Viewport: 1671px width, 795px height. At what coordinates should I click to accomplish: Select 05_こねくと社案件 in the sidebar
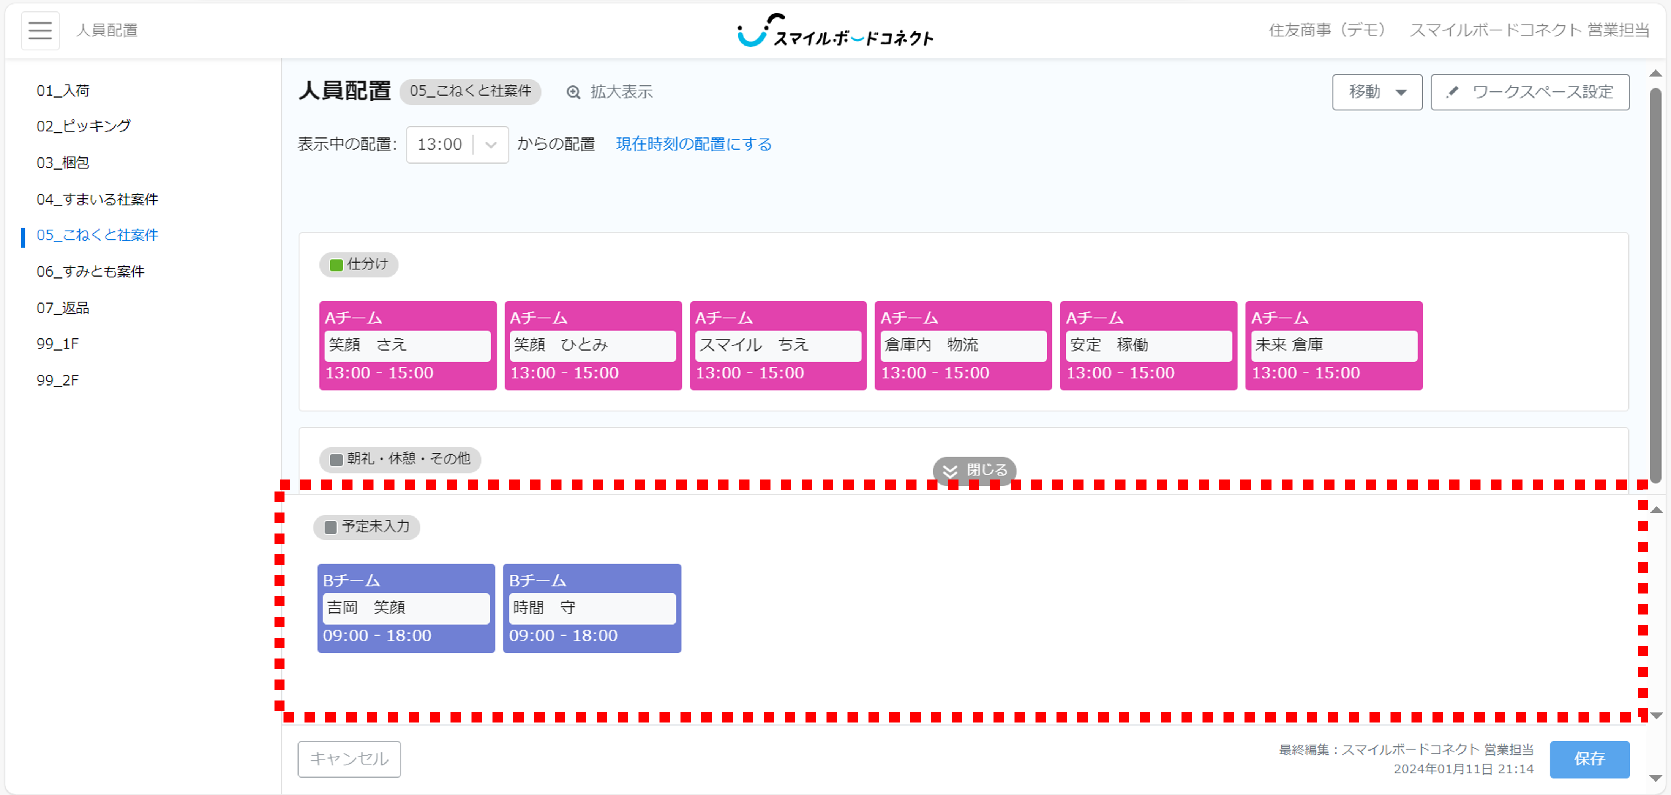tap(97, 235)
